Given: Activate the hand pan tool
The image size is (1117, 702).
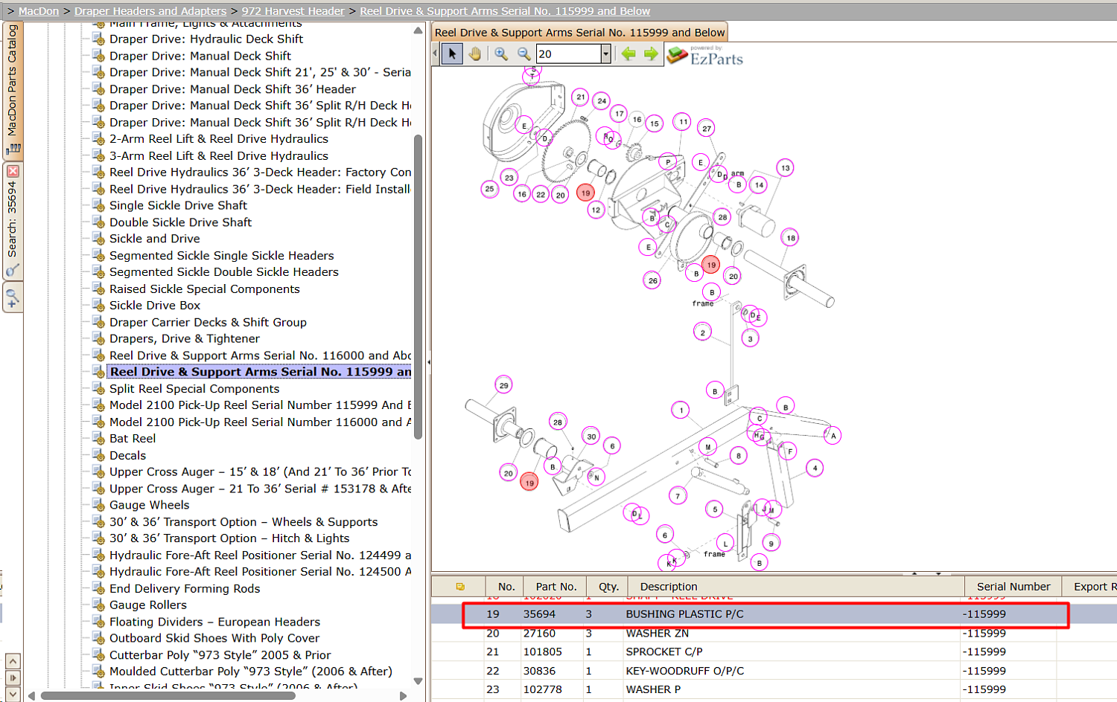Looking at the screenshot, I should tap(474, 54).
